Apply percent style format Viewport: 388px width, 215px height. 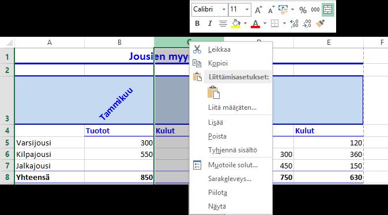point(303,10)
